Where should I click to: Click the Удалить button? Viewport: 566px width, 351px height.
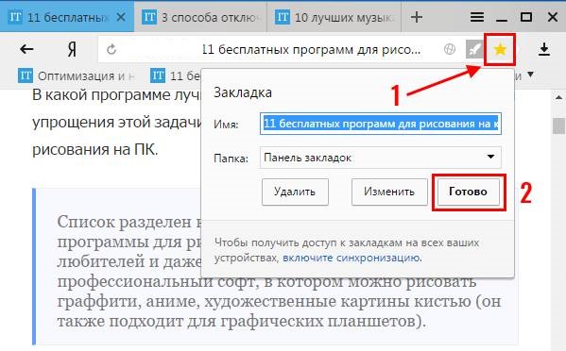[295, 192]
